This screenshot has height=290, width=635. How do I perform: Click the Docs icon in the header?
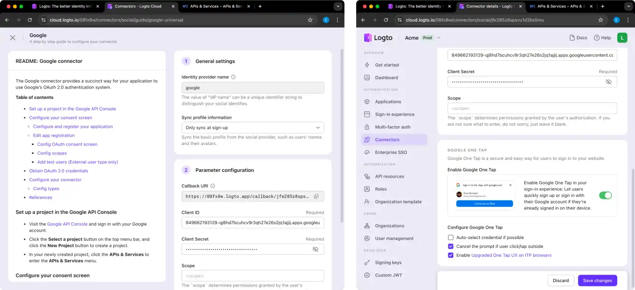tap(578, 37)
